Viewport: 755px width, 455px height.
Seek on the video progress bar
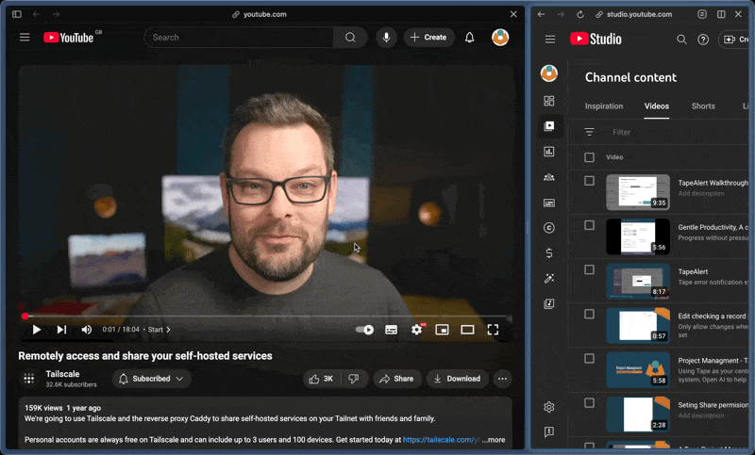267,317
